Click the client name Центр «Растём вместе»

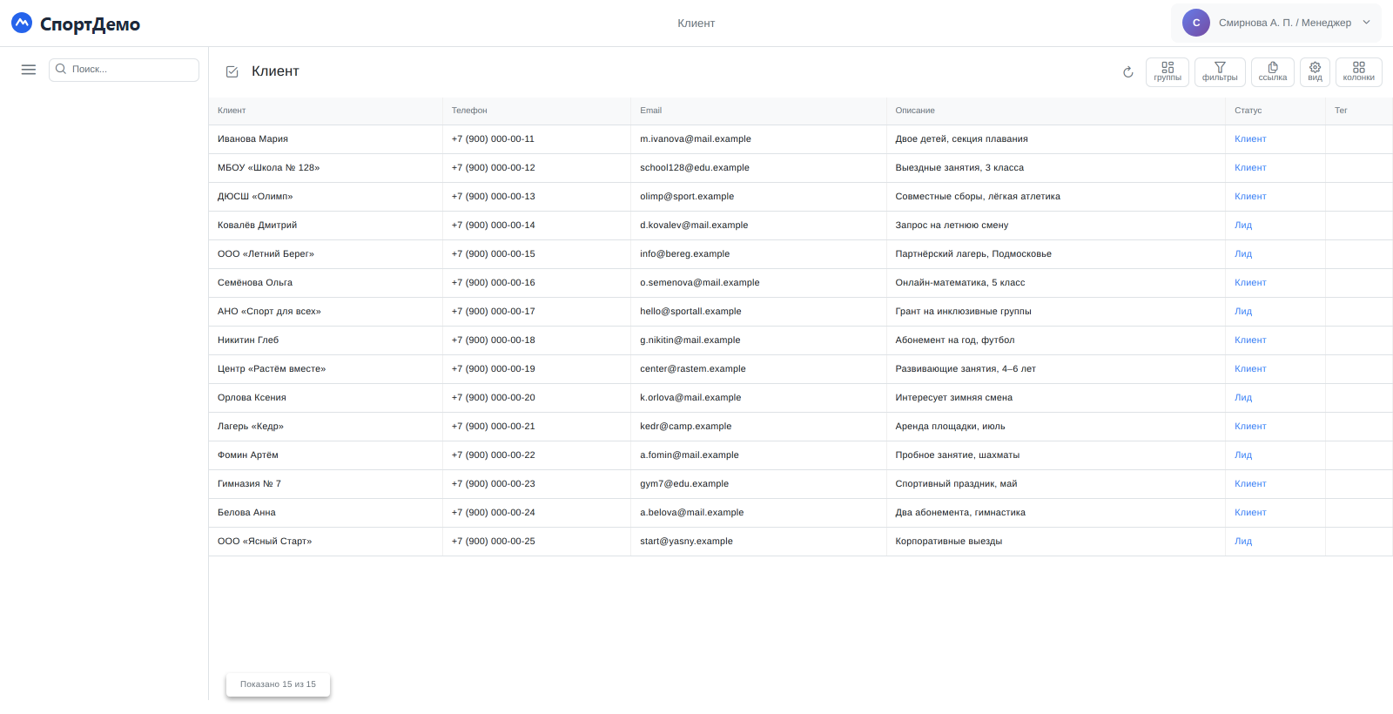(x=272, y=369)
